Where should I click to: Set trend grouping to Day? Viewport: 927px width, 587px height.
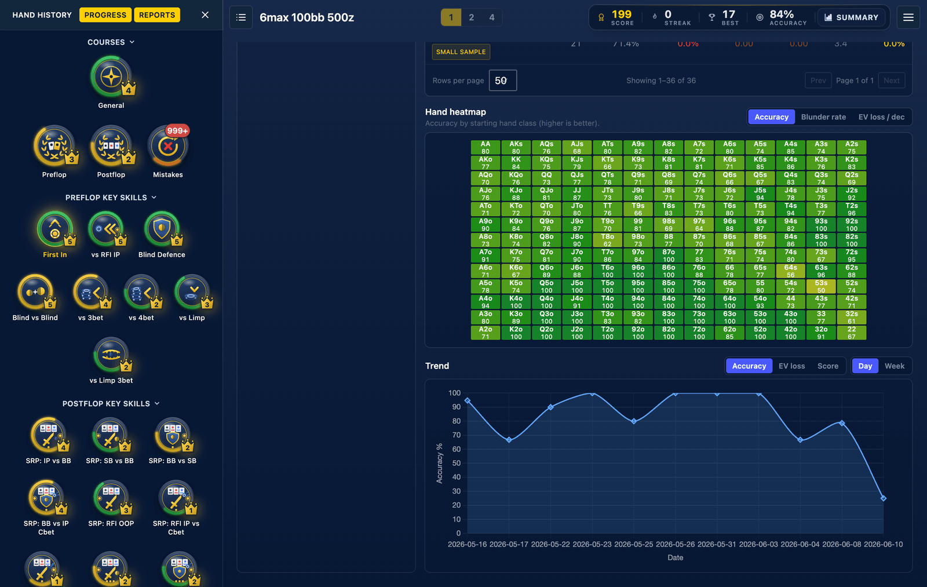click(865, 366)
